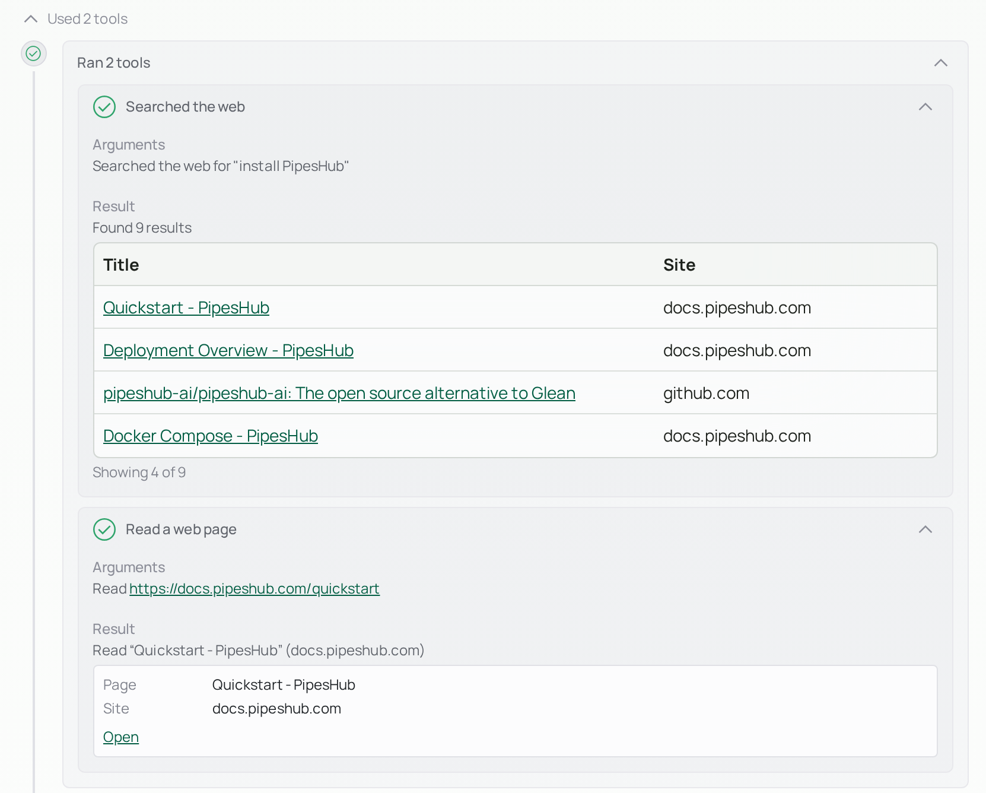Open the pipeshub-ai GitHub repository link
This screenshot has height=793, width=986.
tap(339, 393)
